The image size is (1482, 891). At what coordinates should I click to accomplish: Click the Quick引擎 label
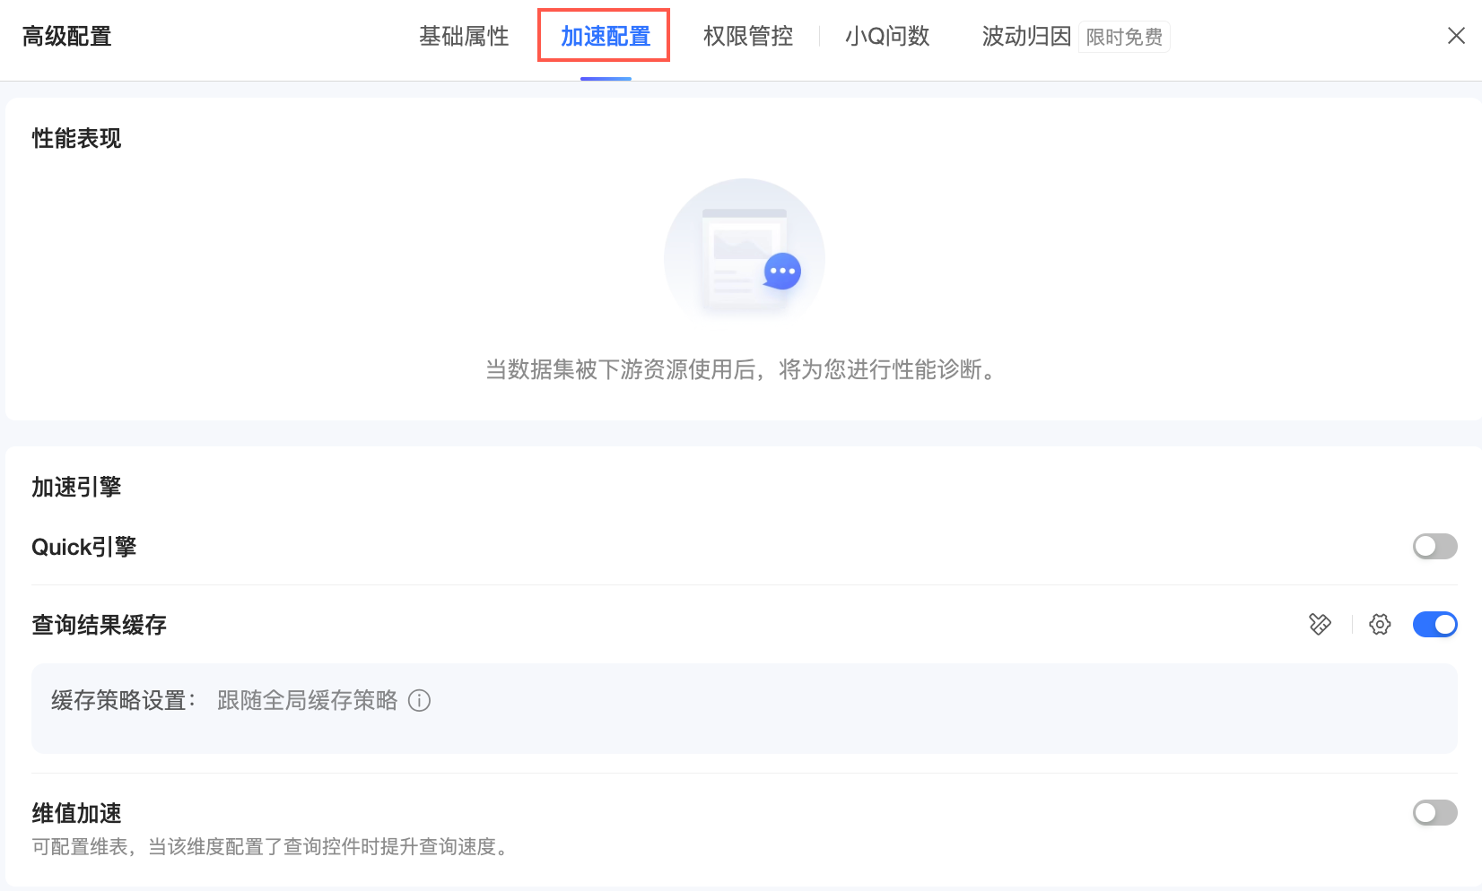click(84, 548)
